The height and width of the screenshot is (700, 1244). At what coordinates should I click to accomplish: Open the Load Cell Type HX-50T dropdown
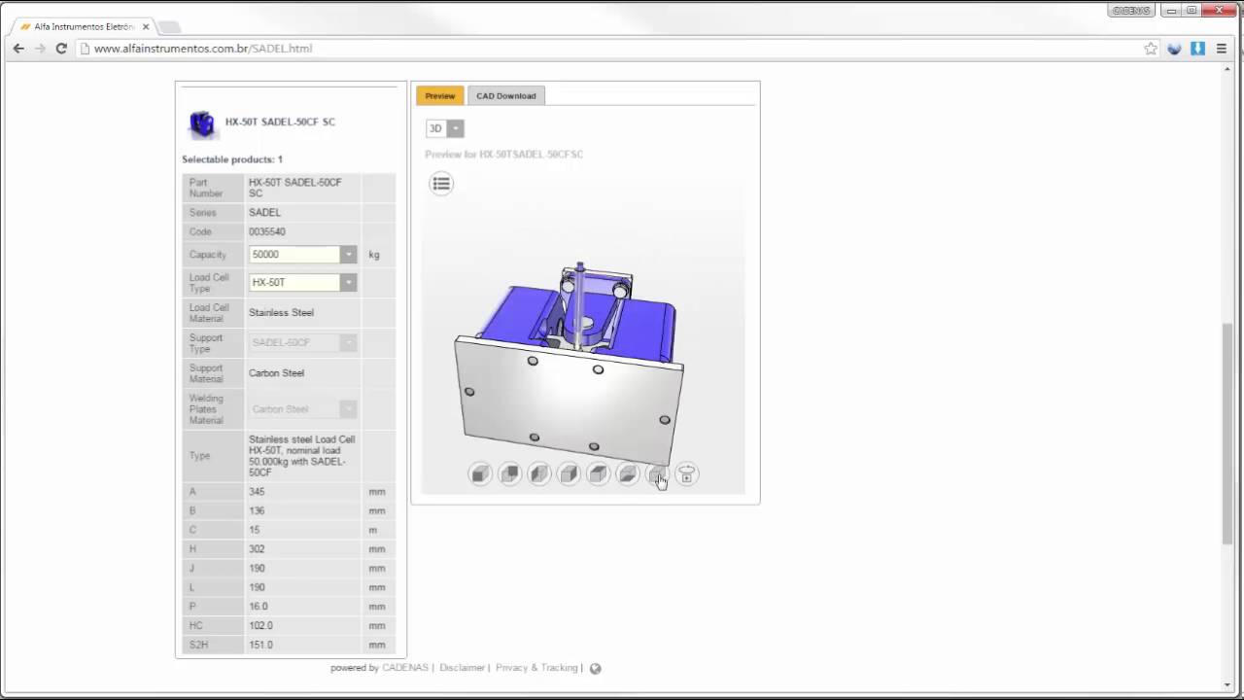[x=302, y=282]
